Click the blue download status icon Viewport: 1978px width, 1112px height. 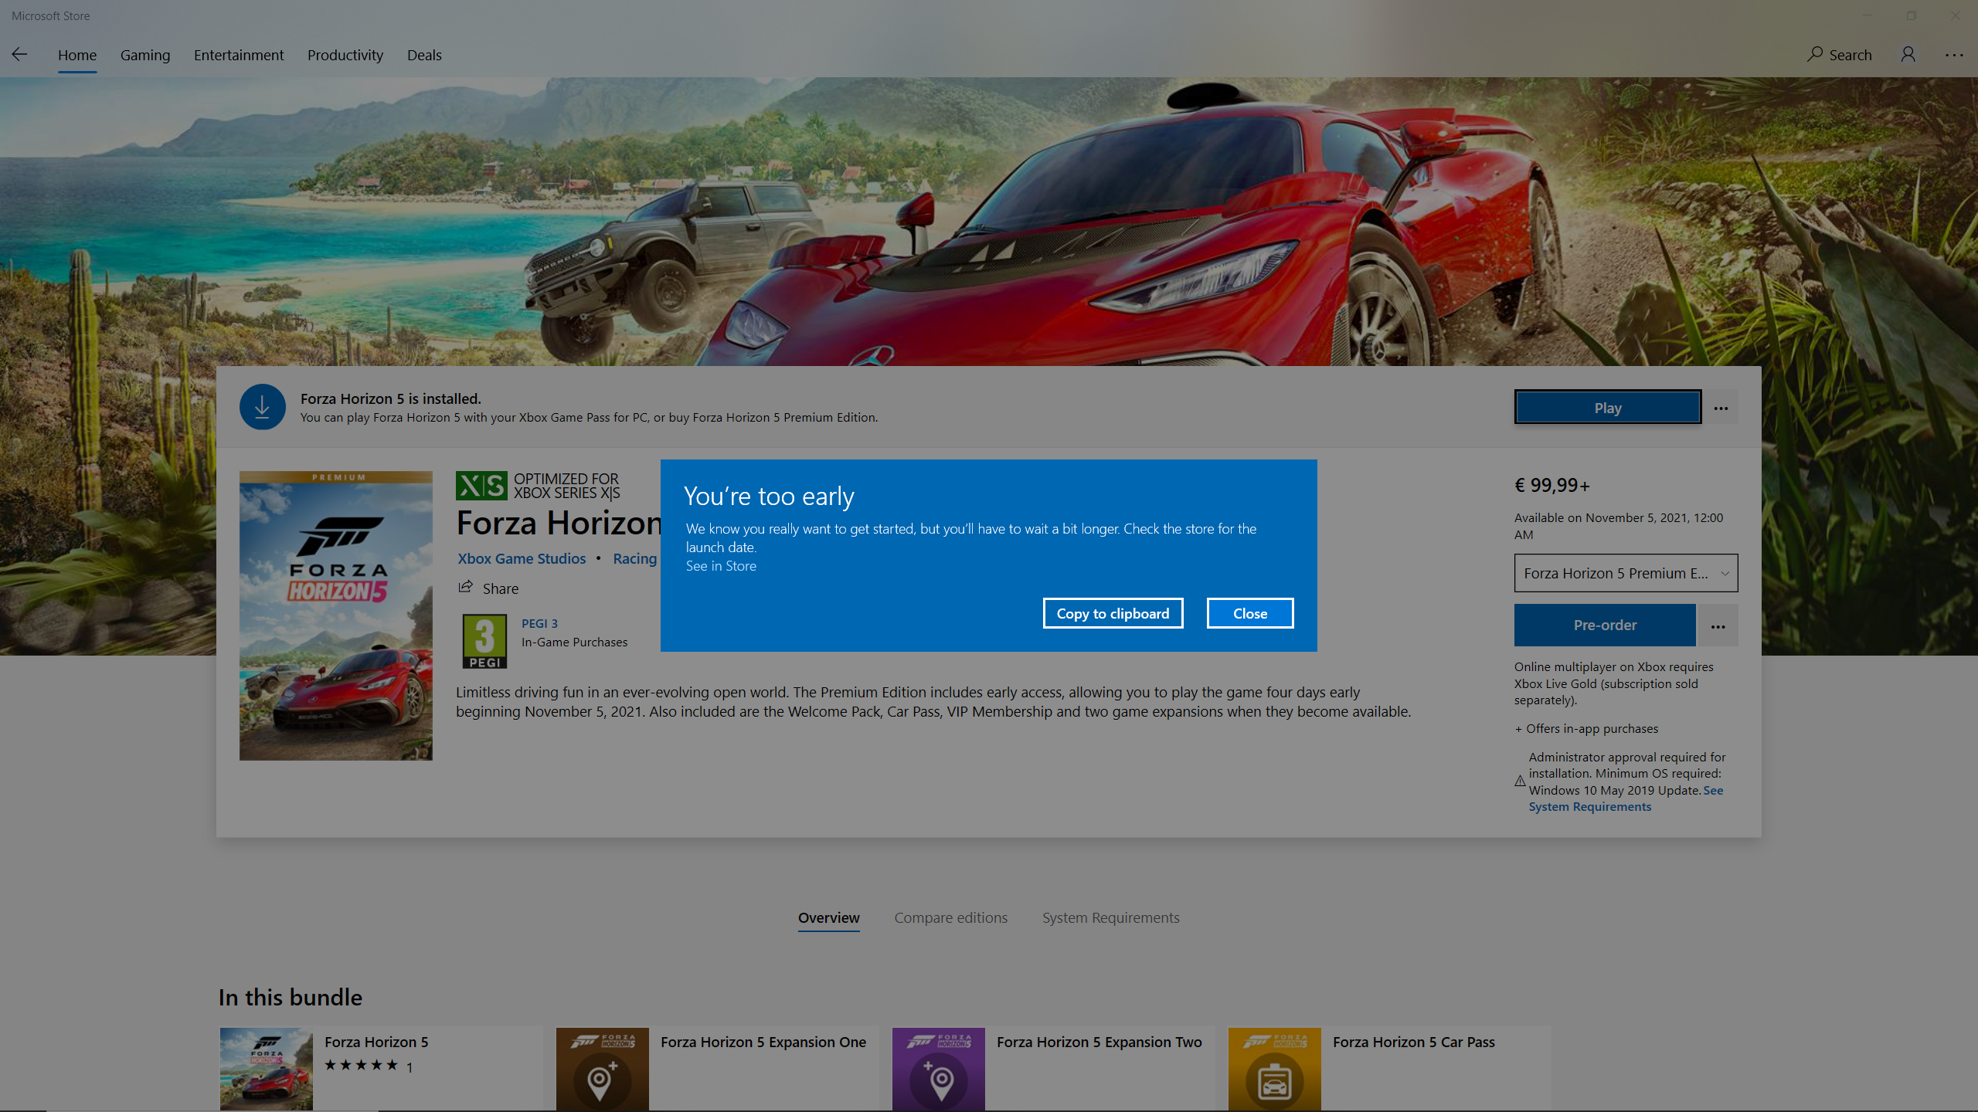pyautogui.click(x=263, y=407)
